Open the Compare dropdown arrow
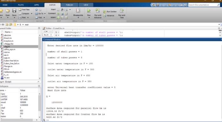The width and height of the screenshot is (222, 122). pos(31,14)
